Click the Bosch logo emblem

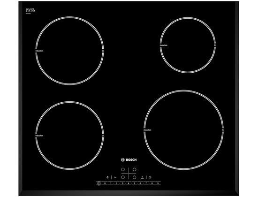coord(123,160)
